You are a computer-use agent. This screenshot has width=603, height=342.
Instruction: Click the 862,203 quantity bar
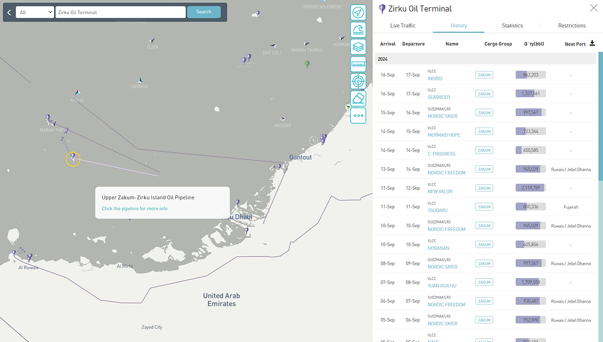(x=530, y=75)
